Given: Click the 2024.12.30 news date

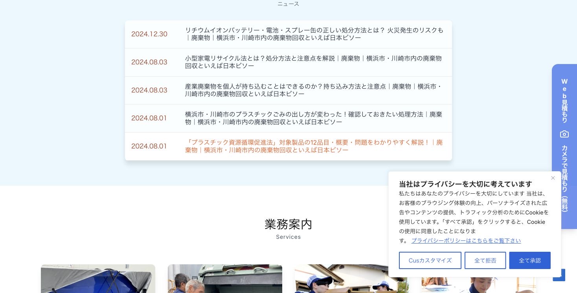Looking at the screenshot, I should 149,34.
